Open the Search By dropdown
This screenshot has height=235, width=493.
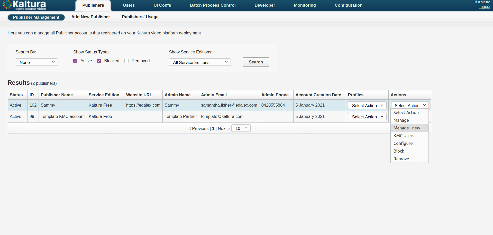pos(37,62)
